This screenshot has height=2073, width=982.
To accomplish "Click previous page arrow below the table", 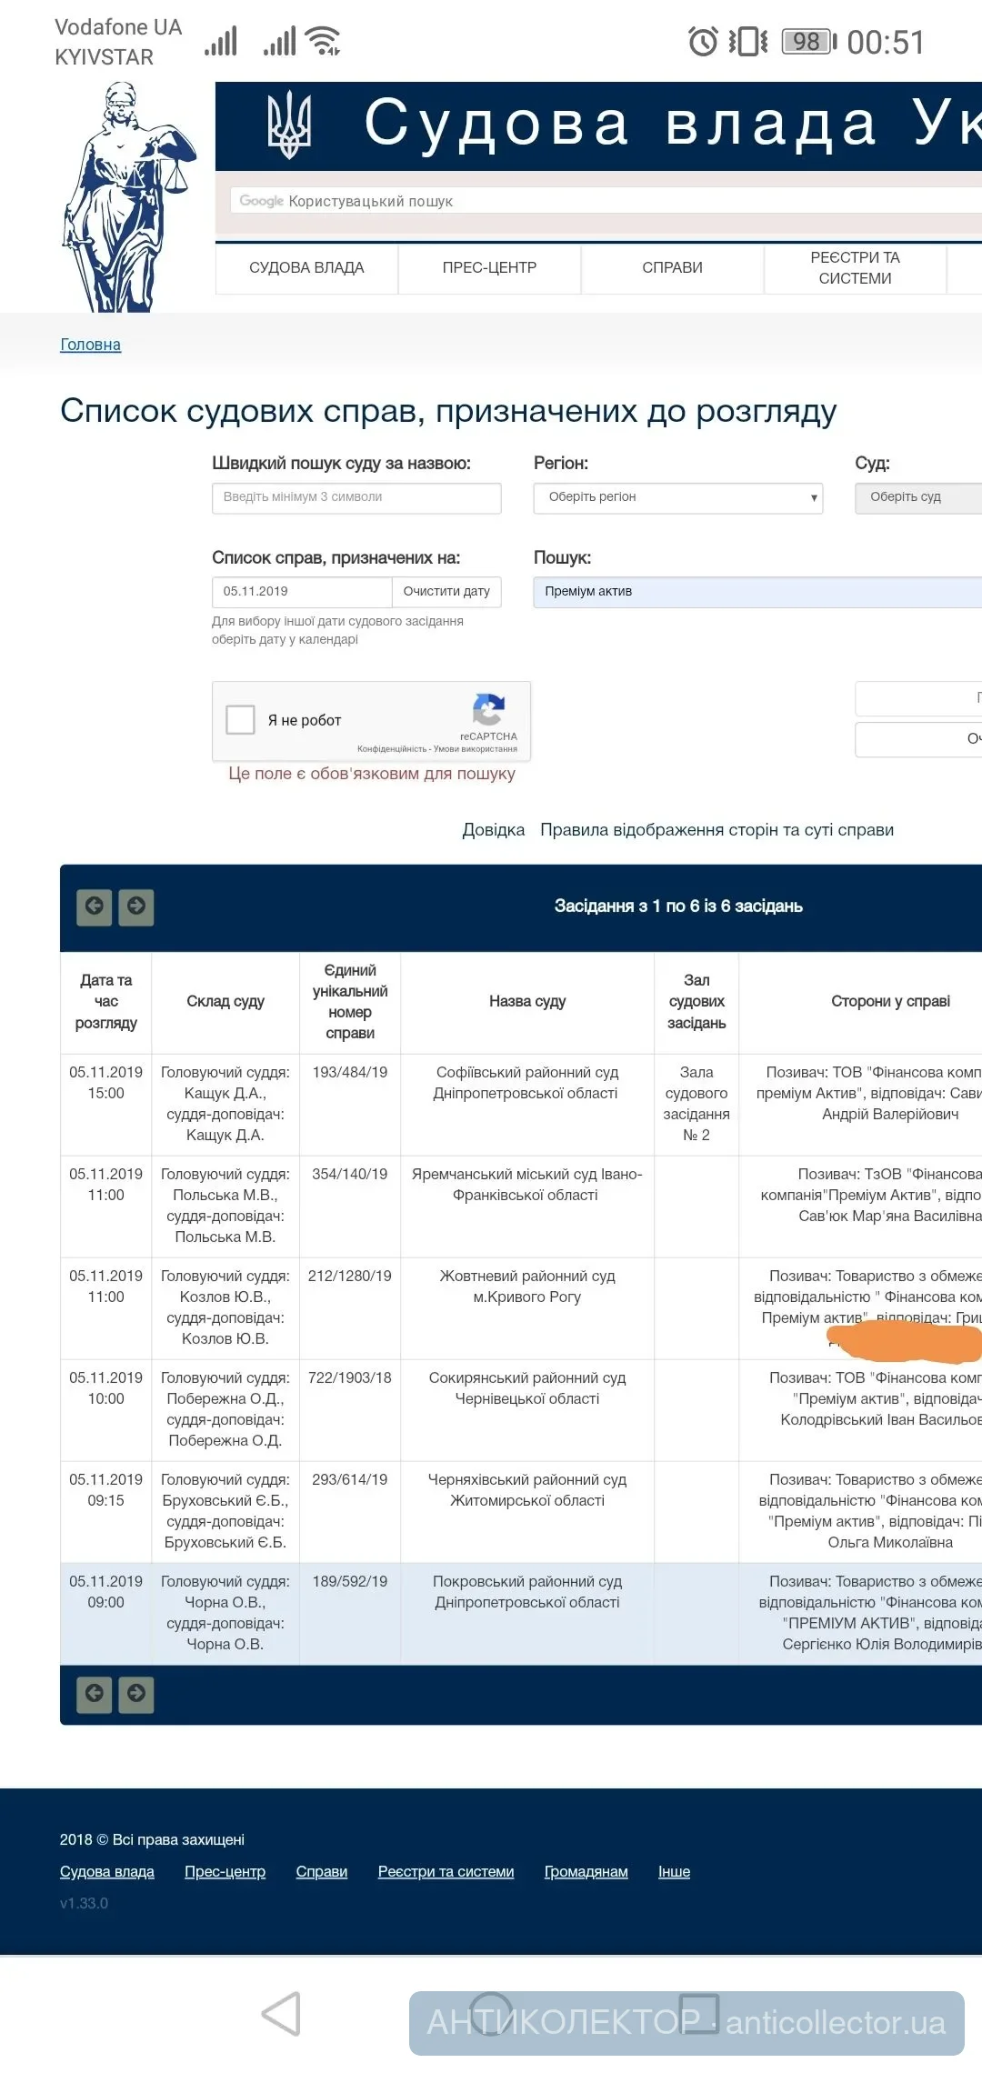I will coord(94,1694).
